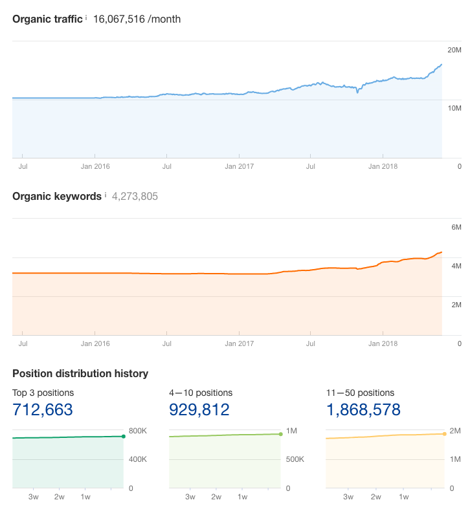Click the 1w label on 11—50 positions chart
The width and height of the screenshot is (470, 511).
click(403, 497)
